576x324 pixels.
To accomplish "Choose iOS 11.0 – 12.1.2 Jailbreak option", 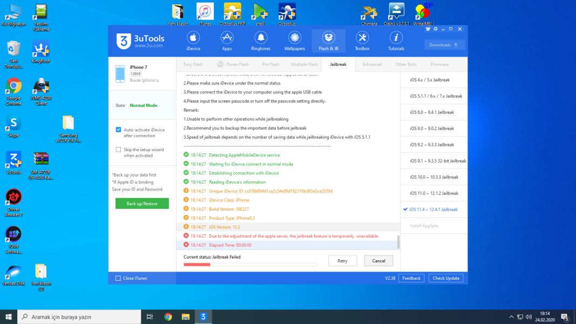I will (433, 193).
